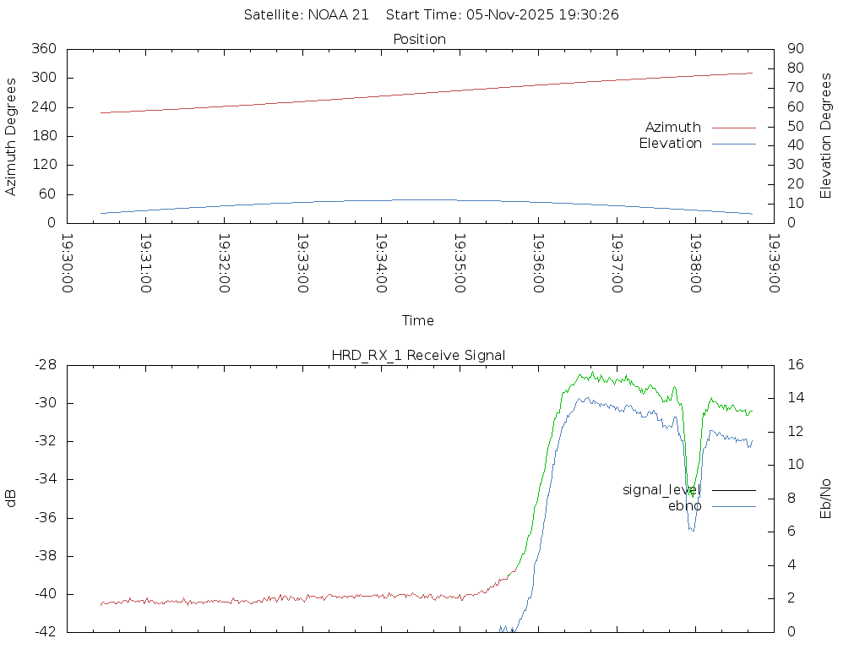Click the dB left axis label
Image resolution: width=865 pixels, height=649 pixels.
pyautogui.click(x=11, y=498)
